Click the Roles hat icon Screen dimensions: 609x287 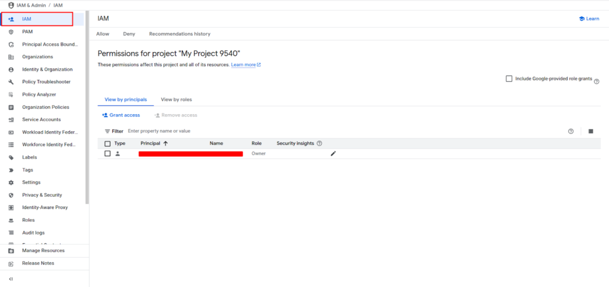pyautogui.click(x=11, y=220)
